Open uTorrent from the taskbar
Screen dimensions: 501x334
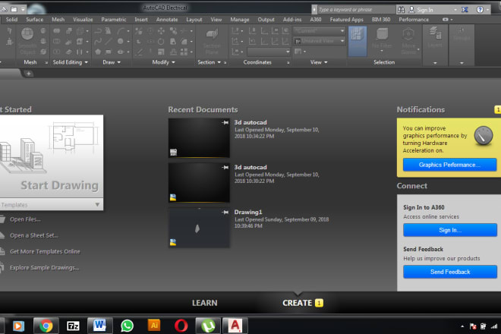pos(208,326)
